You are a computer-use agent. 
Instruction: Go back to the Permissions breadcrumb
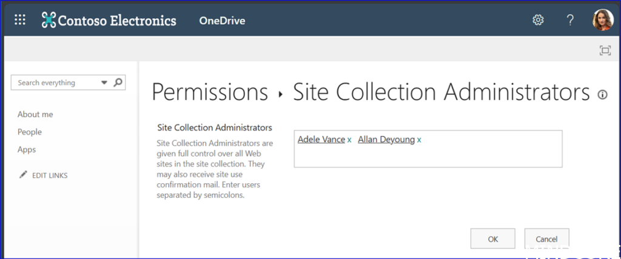210,92
